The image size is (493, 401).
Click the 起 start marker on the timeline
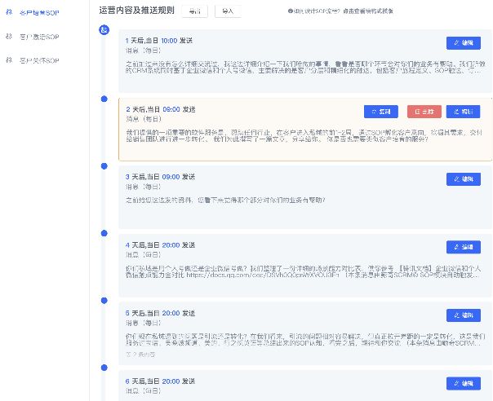click(x=104, y=30)
